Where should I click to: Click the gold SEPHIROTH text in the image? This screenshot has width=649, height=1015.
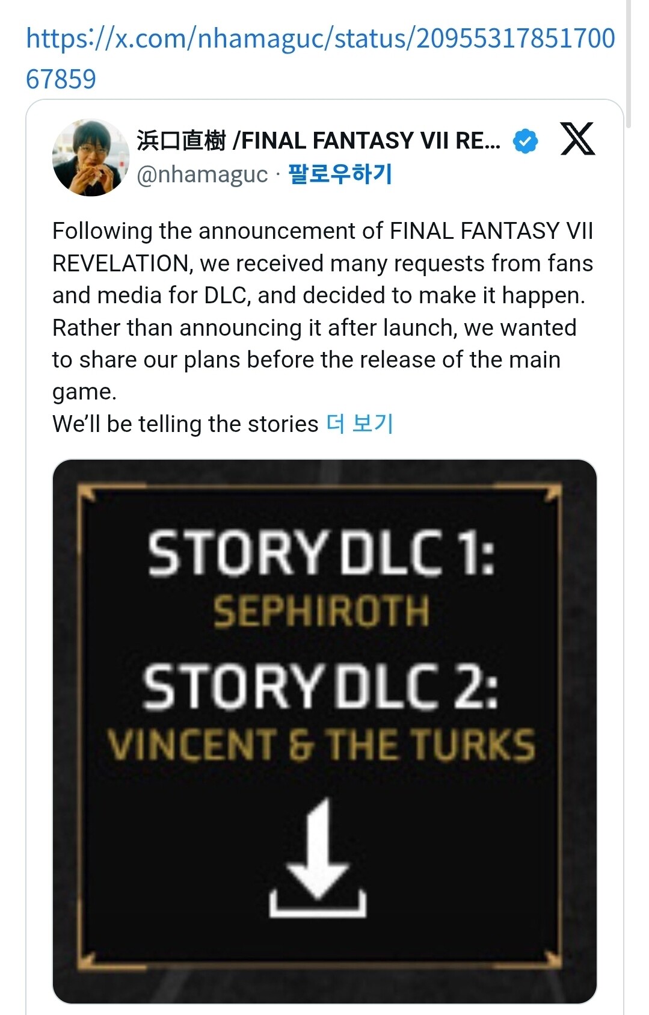[322, 611]
